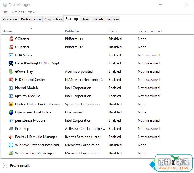Click Realtek Semiconductor publisher cell
The height and width of the screenshot is (173, 194).
point(83,137)
